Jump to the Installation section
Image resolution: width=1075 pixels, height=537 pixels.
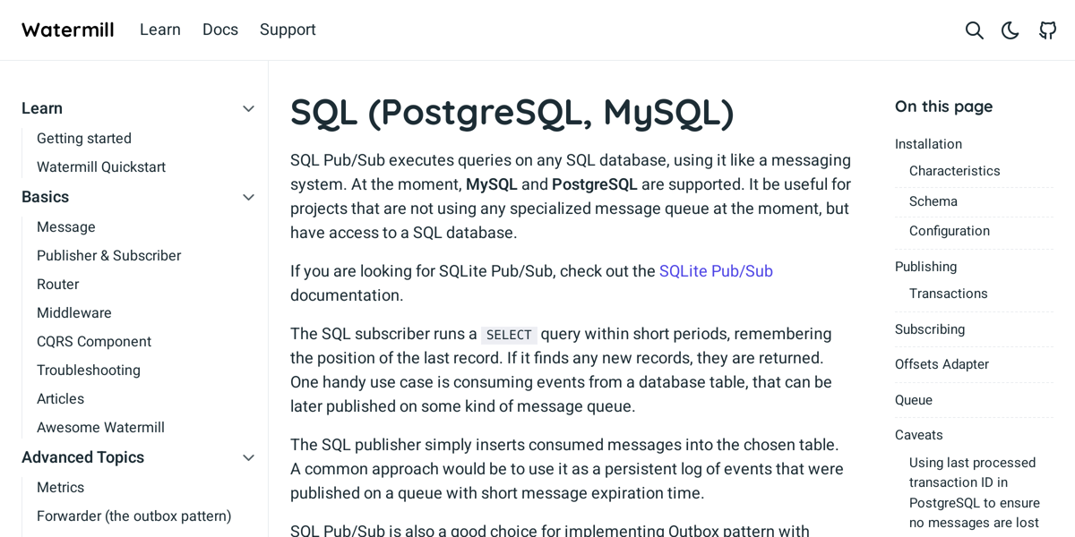pyautogui.click(x=928, y=144)
